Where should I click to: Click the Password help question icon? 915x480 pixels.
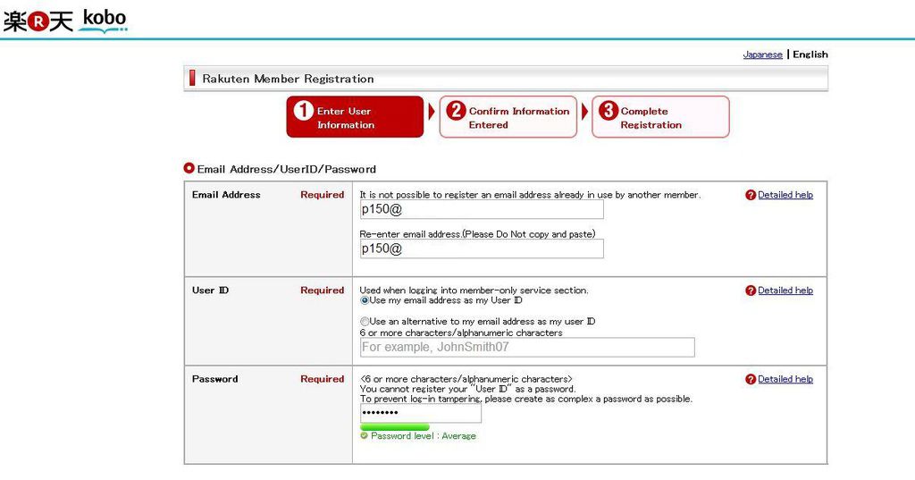tap(751, 380)
